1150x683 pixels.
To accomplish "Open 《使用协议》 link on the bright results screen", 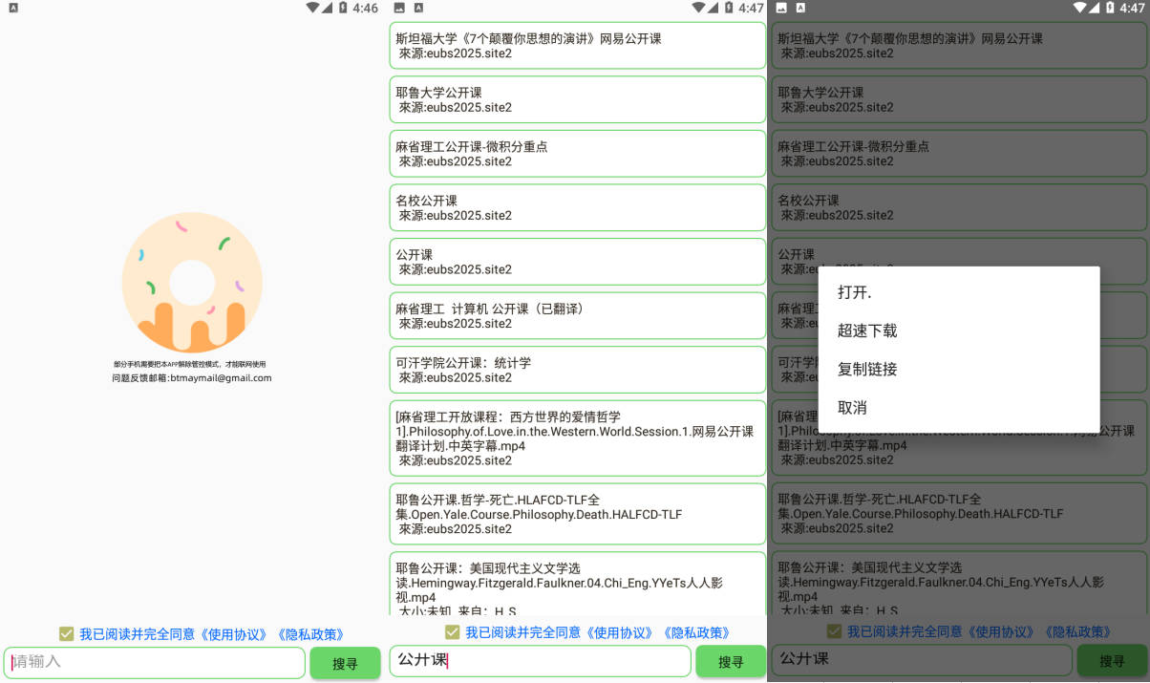I will 620,633.
